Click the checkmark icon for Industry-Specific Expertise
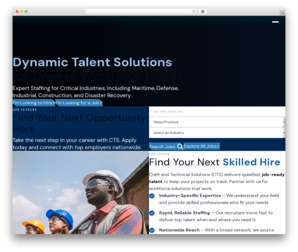 [152, 196]
